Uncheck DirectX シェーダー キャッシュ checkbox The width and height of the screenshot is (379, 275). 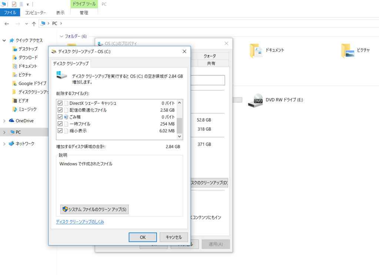coord(60,103)
